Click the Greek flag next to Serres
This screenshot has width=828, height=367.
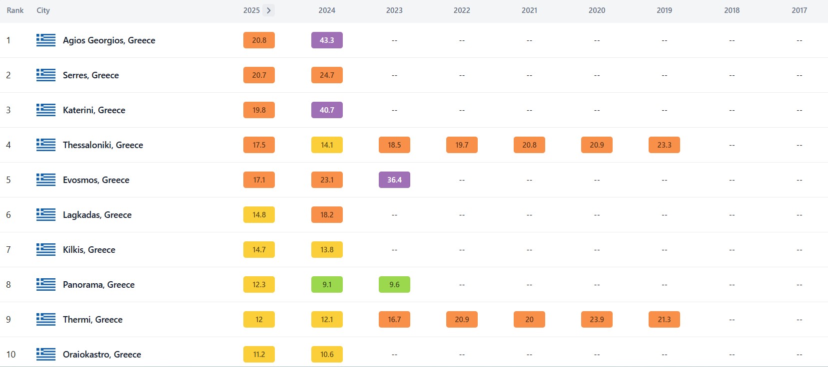pyautogui.click(x=46, y=75)
